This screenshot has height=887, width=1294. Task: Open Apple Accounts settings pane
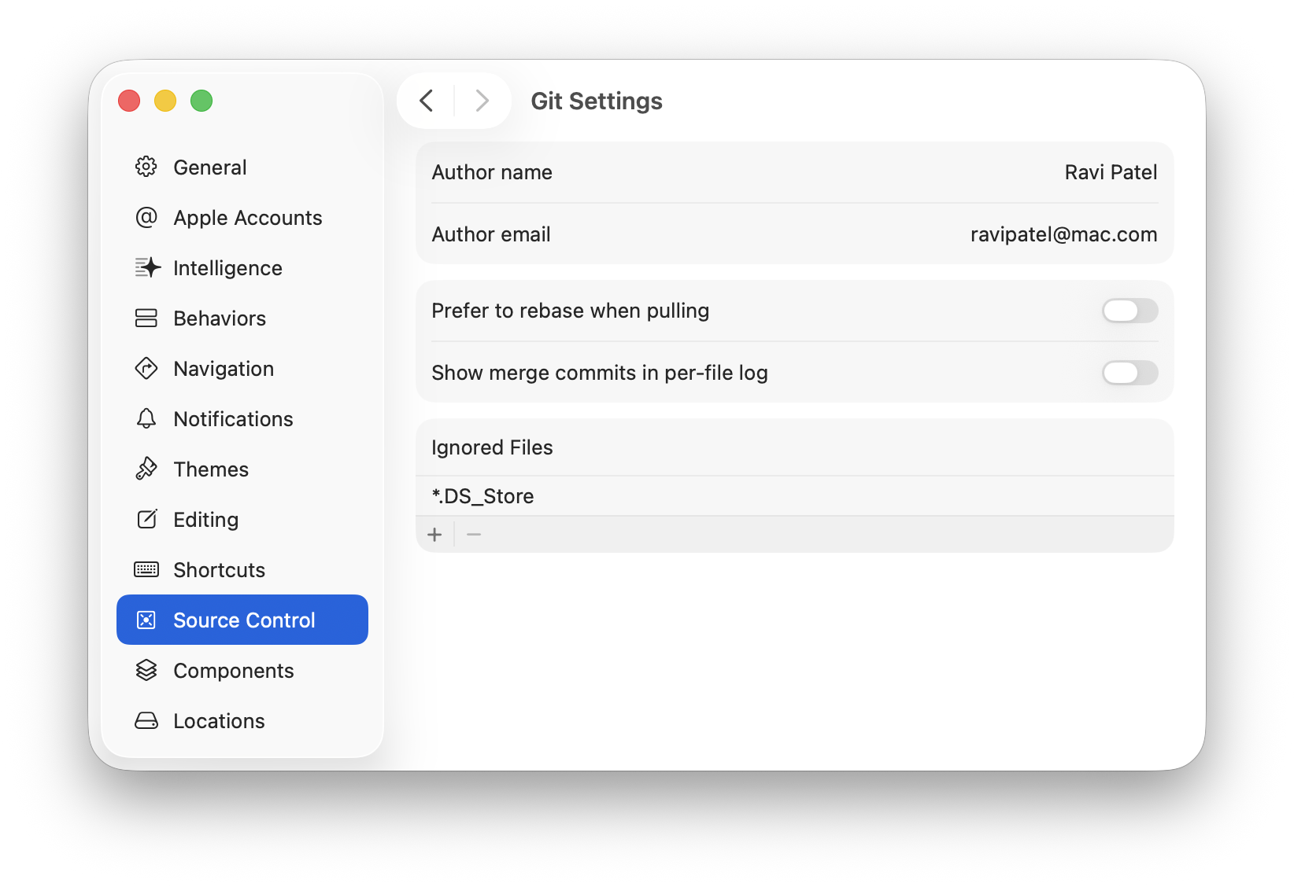click(x=248, y=218)
